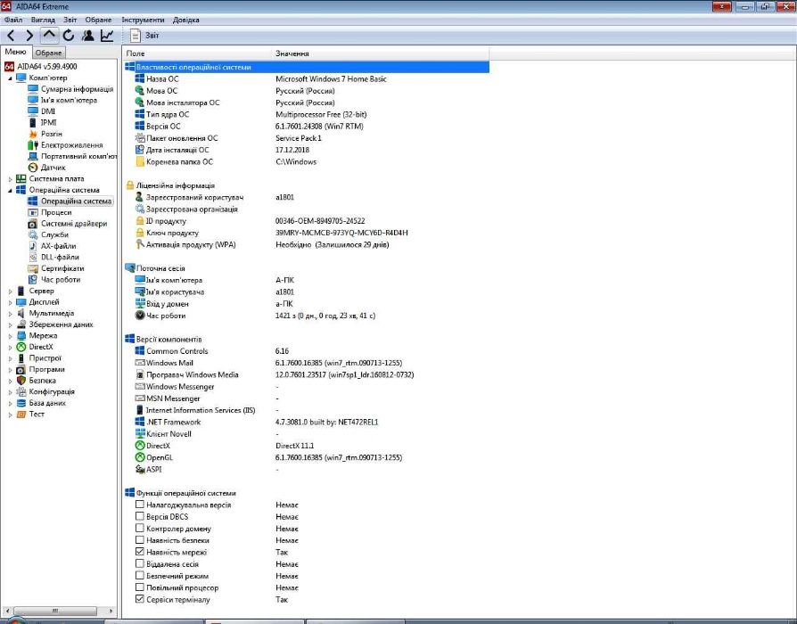Select the Програвач Windows Media row
The height and width of the screenshot is (624, 797).
(307, 374)
